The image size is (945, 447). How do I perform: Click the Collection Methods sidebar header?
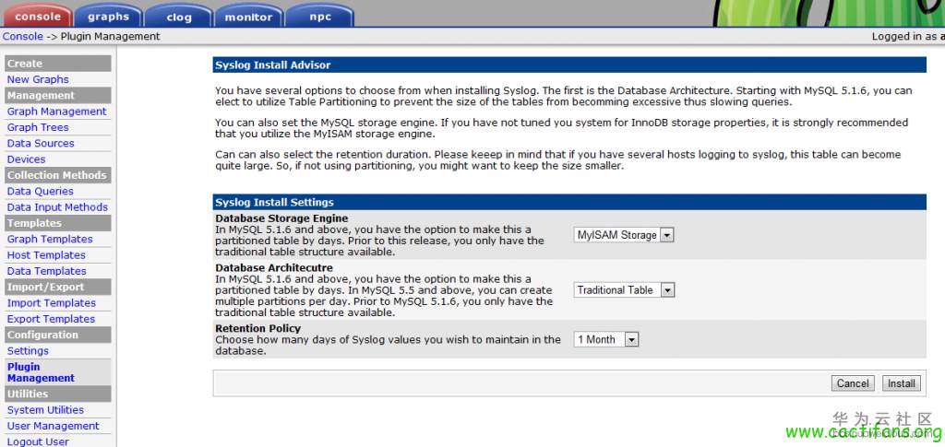click(58, 175)
